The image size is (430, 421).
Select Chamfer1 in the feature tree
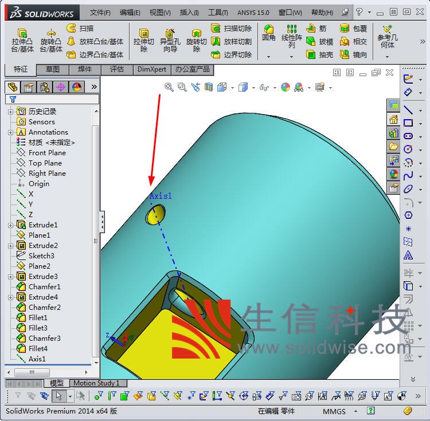38,287
